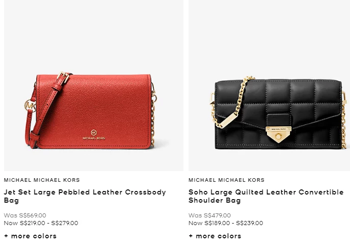Click the gold buckle on the red bag strap

(64, 77)
